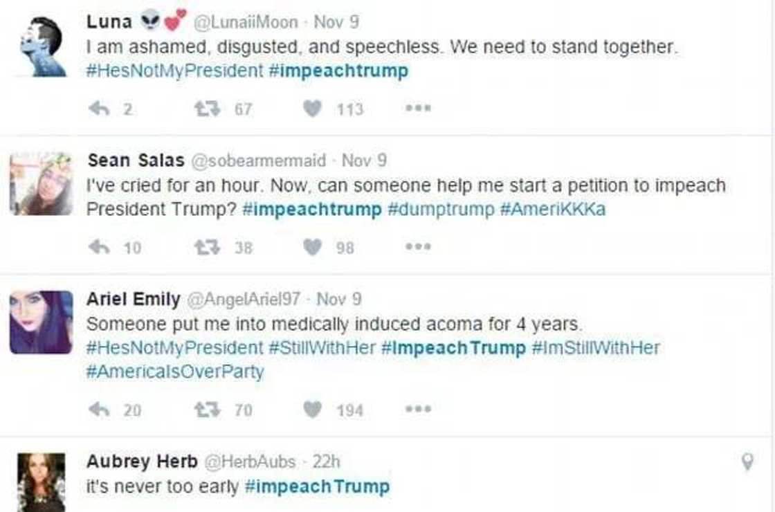Open the #AmericaIsOverParty hashtag

174,371
